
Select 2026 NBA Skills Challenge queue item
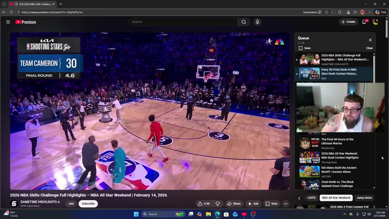coord(334,59)
